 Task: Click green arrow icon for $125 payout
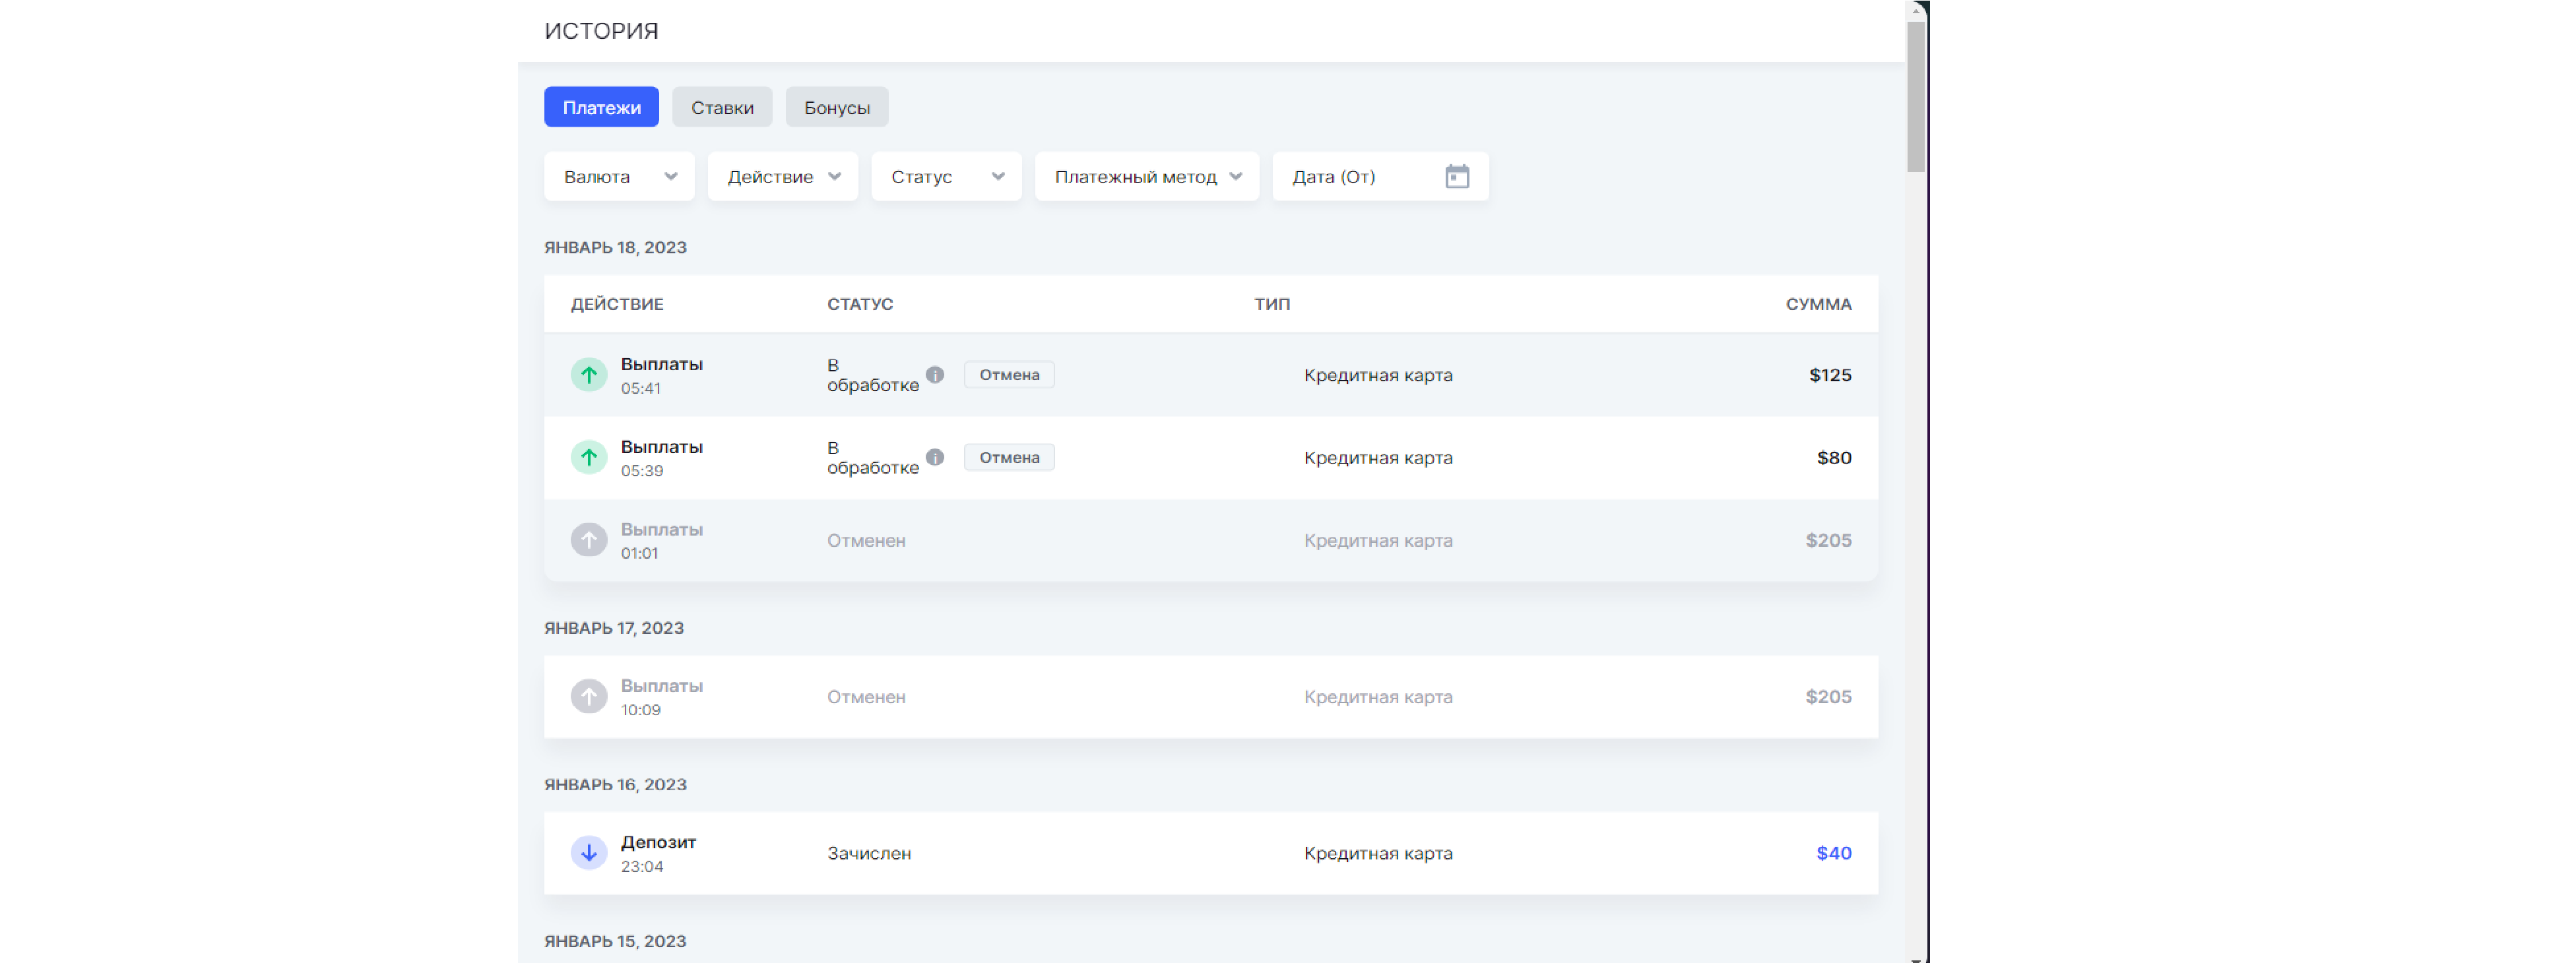pyautogui.click(x=588, y=375)
